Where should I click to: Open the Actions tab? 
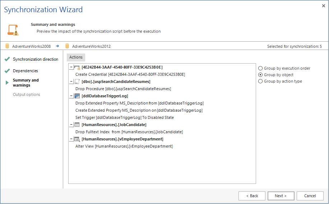point(76,57)
